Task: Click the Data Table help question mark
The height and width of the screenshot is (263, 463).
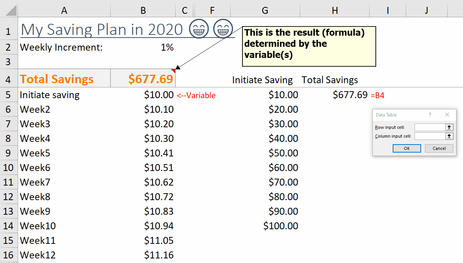Action: [430, 115]
